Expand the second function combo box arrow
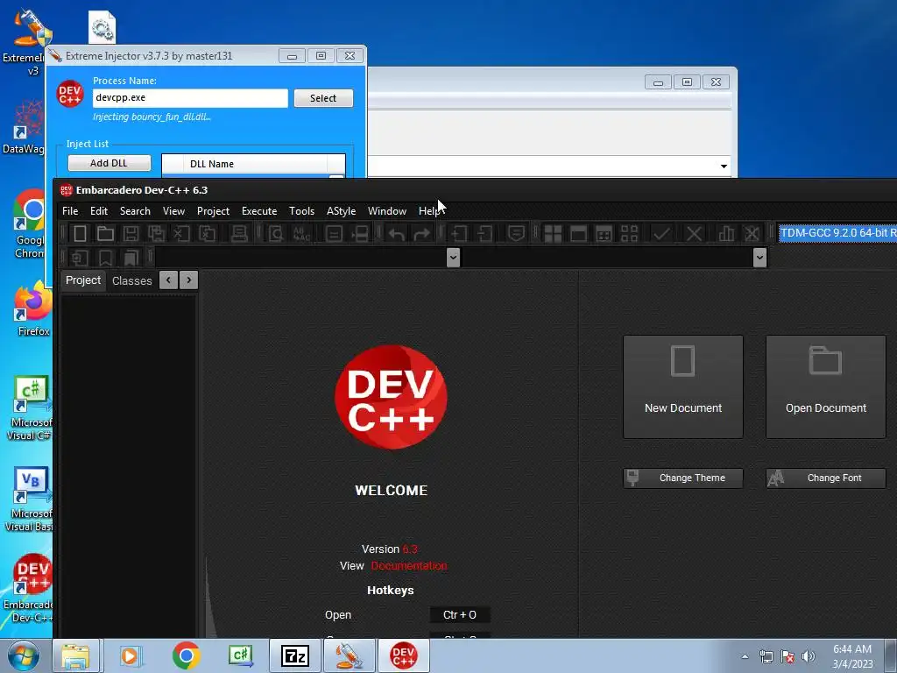The height and width of the screenshot is (673, 897). click(x=759, y=258)
